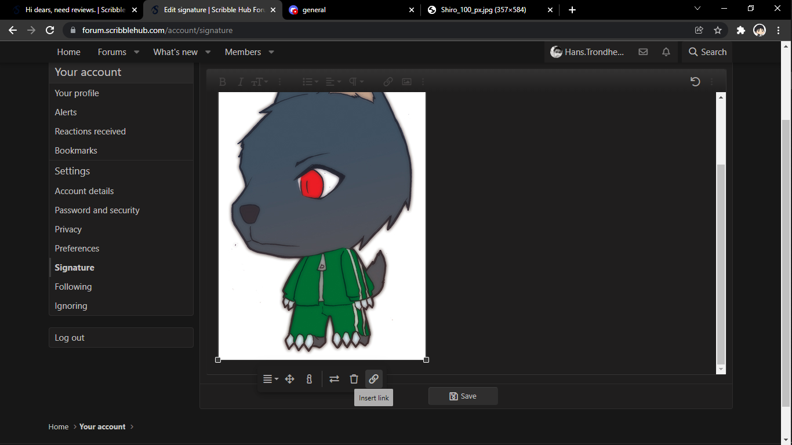Click the Log out link
This screenshot has width=792, height=445.
(70, 338)
